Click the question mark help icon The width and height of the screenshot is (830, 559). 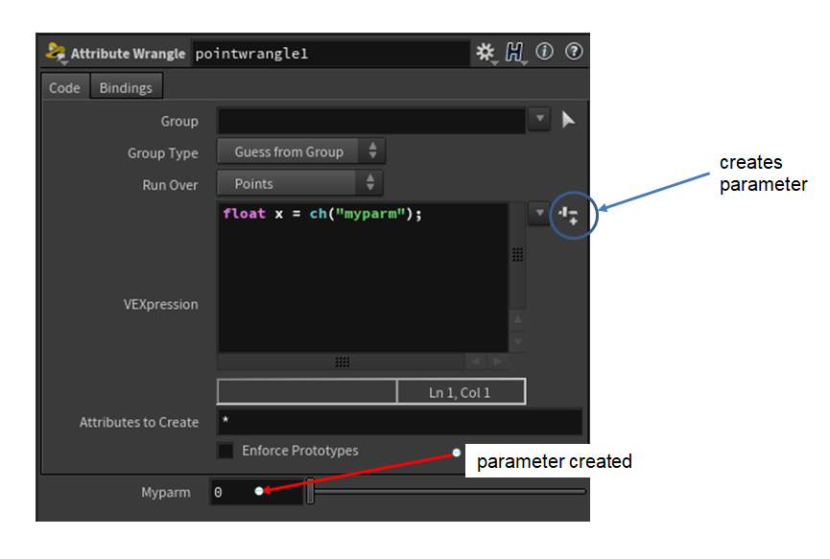tap(574, 53)
